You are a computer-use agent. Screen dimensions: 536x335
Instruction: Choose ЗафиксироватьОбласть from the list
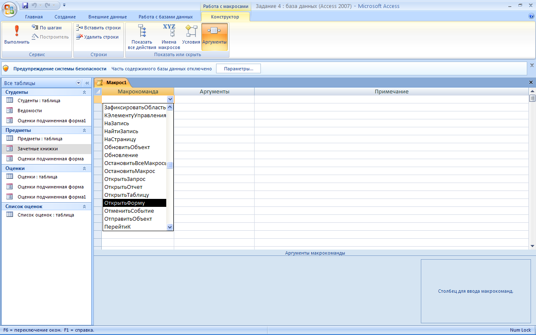tap(134, 108)
